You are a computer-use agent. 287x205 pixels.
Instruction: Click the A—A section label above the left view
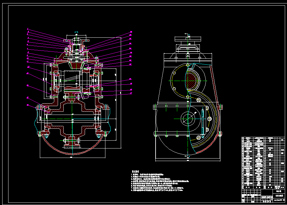click(x=77, y=32)
